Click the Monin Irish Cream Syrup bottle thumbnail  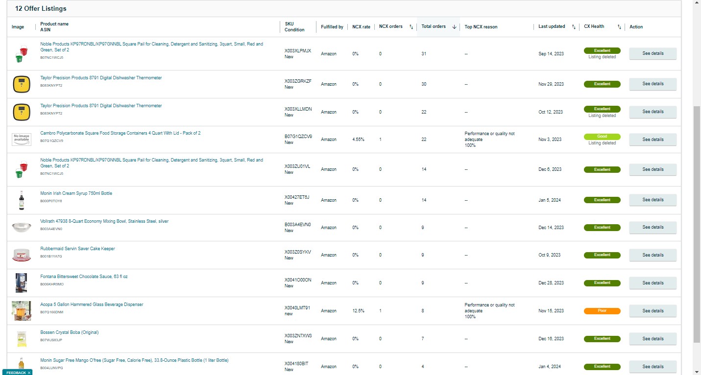(22, 200)
